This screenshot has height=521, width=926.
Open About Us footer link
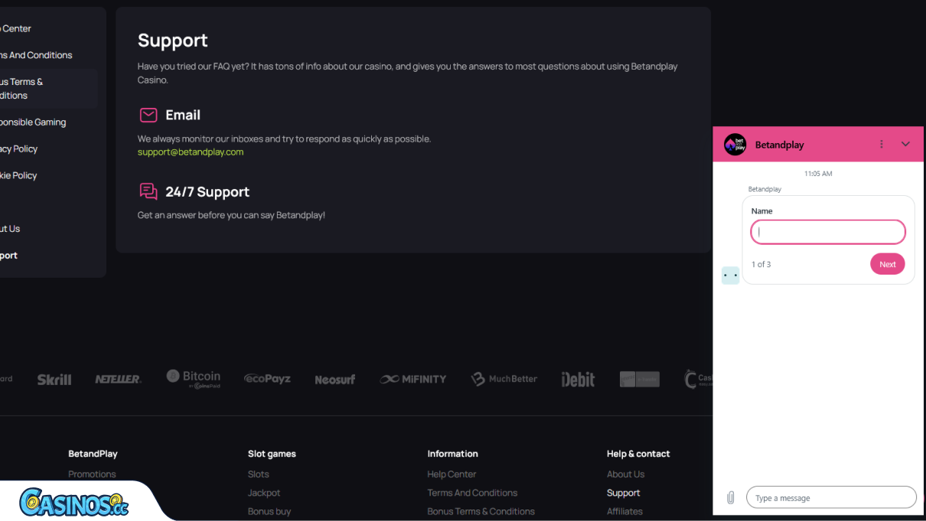(625, 474)
